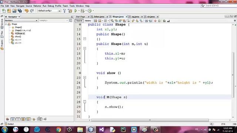Switch to History view button
Screen dimensions: 237x133
88,21
